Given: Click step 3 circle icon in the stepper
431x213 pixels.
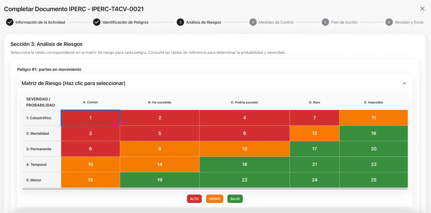Looking at the screenshot, I should pos(180,22).
